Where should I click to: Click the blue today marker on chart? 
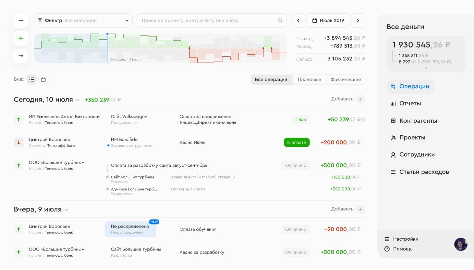click(107, 34)
